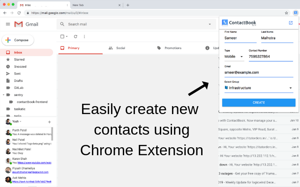Click the search magnifier icon

point(62,24)
